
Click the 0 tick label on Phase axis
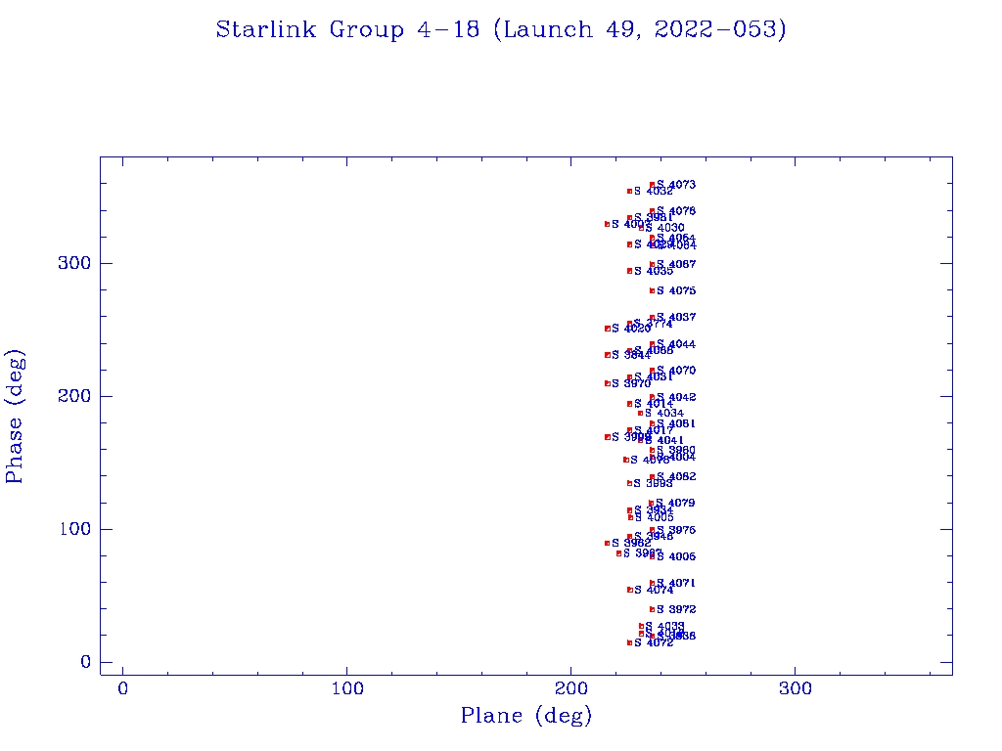(86, 662)
